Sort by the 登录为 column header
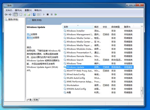Image resolution: width=150 pixels, height=110 pixels. click(x=128, y=27)
